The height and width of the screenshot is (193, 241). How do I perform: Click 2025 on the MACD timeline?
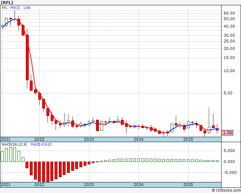click(x=188, y=185)
